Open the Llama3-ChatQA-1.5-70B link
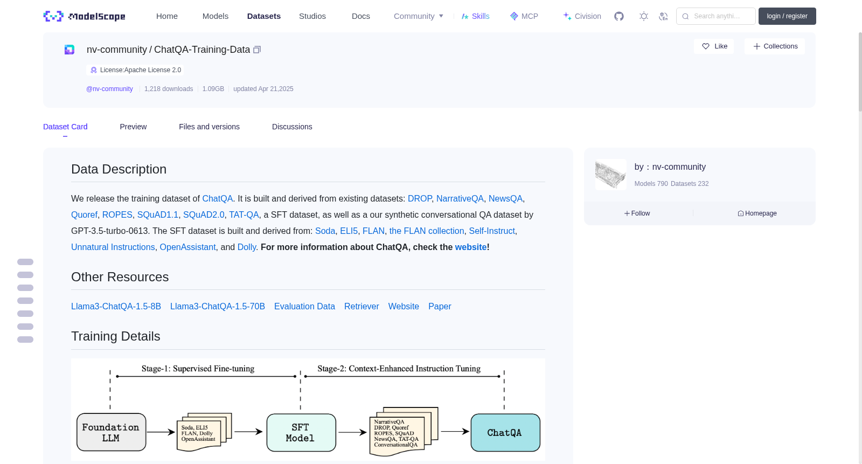This screenshot has width=862, height=464. point(218,307)
